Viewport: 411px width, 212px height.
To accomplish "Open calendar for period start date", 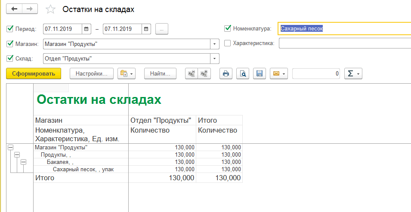I will [87, 29].
